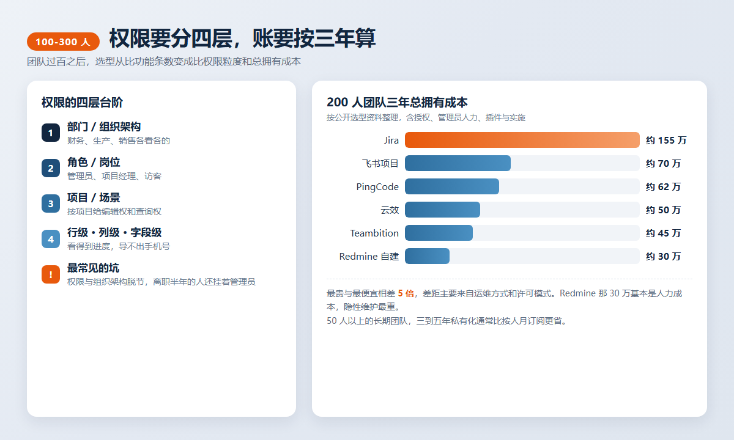Click the PingCode cost bar

(x=452, y=186)
